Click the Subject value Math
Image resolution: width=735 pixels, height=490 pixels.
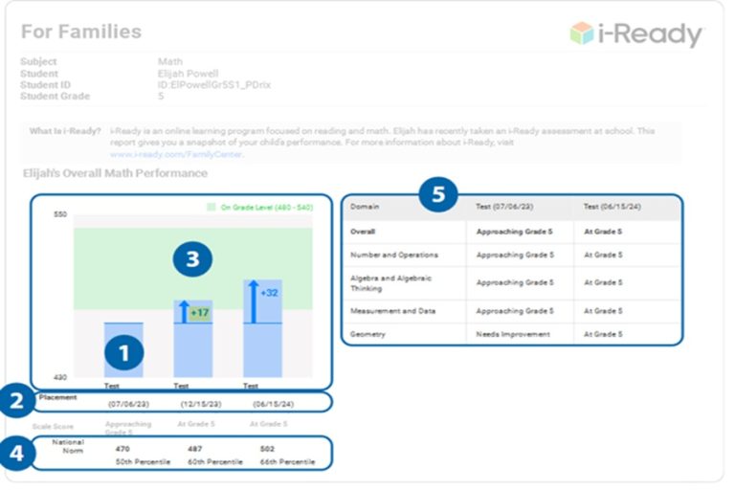coord(170,61)
